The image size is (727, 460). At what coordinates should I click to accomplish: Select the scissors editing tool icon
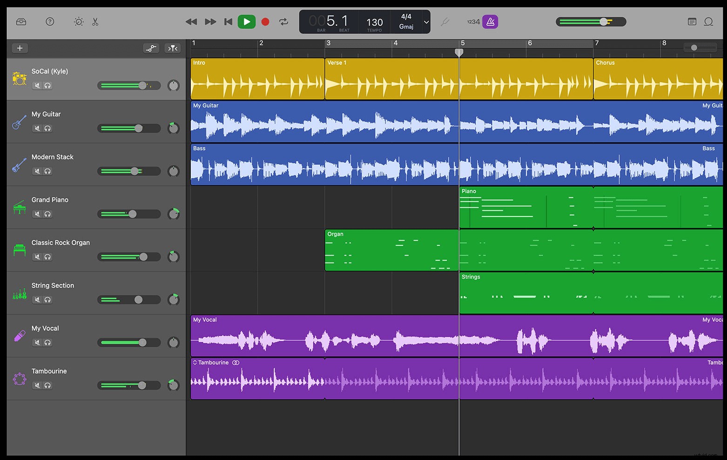95,21
